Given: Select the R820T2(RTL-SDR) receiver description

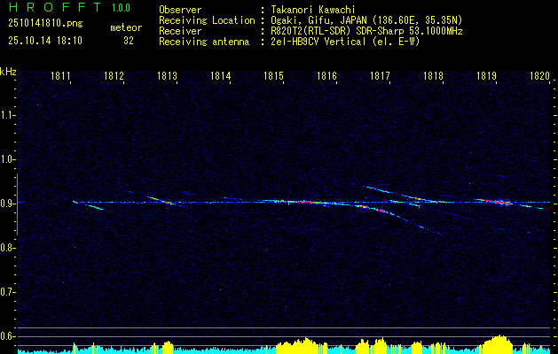Looking at the screenshot, I should tap(366, 31).
